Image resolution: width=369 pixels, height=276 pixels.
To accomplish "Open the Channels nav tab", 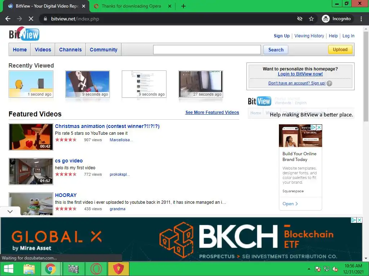I will [x=70, y=50].
